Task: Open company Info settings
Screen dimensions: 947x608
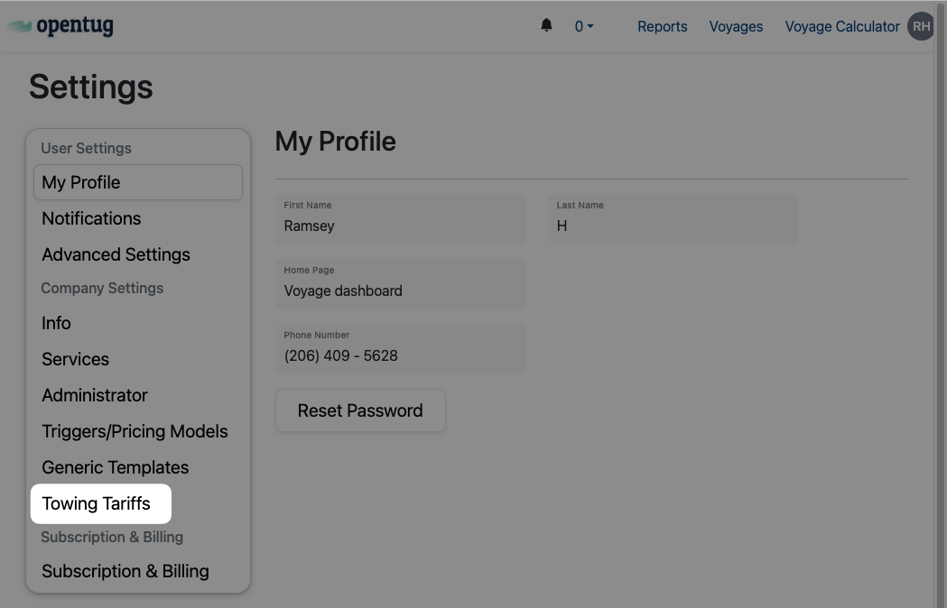Action: (56, 323)
